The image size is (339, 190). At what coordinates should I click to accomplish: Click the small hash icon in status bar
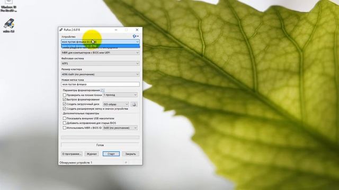point(126,163)
